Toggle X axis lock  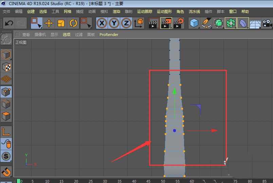tap(102, 23)
